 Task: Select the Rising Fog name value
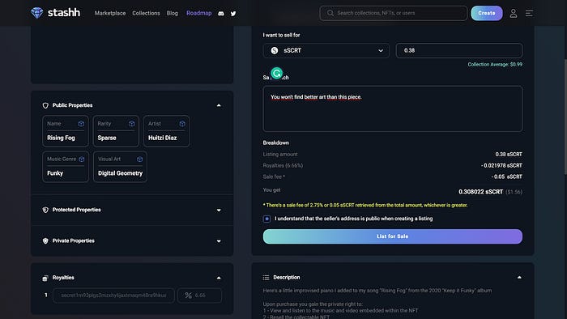pos(61,138)
